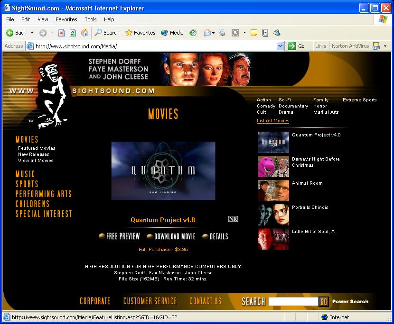Open the Power Search link
Viewport: 394px width, 324px height.
(350, 301)
